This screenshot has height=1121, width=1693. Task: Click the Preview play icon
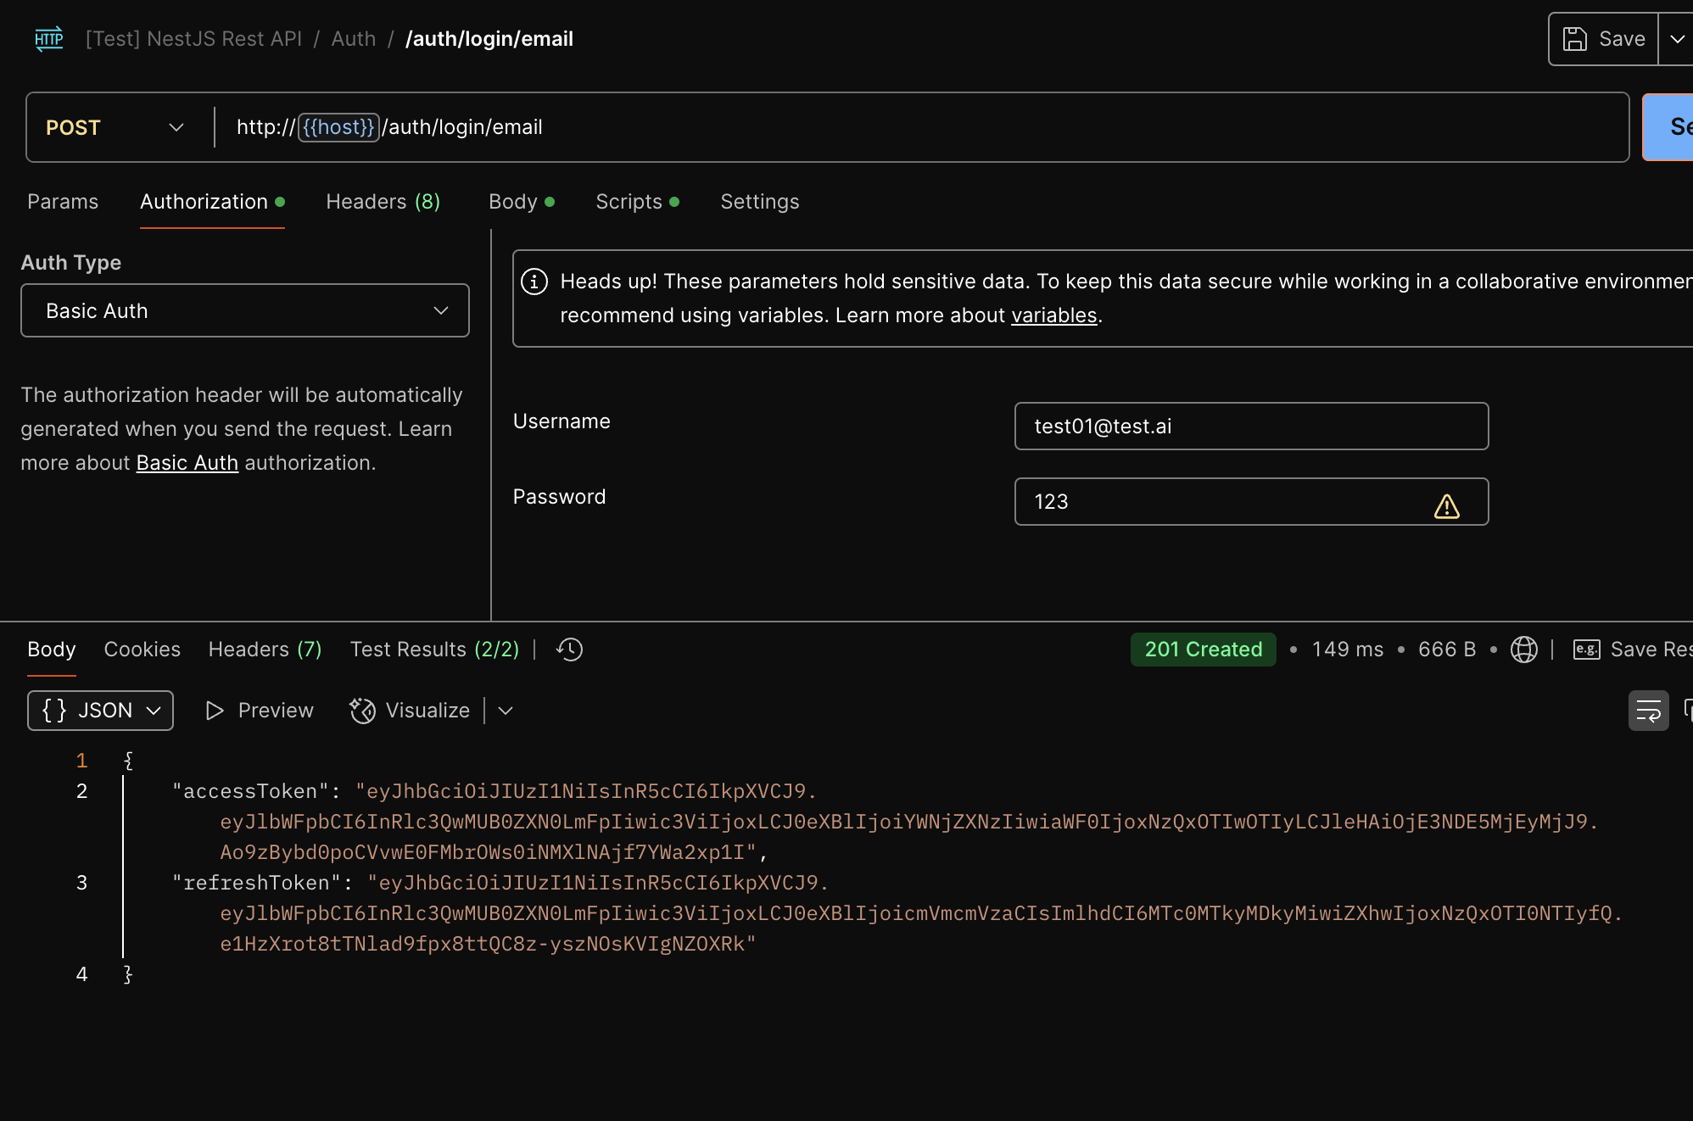[215, 711]
